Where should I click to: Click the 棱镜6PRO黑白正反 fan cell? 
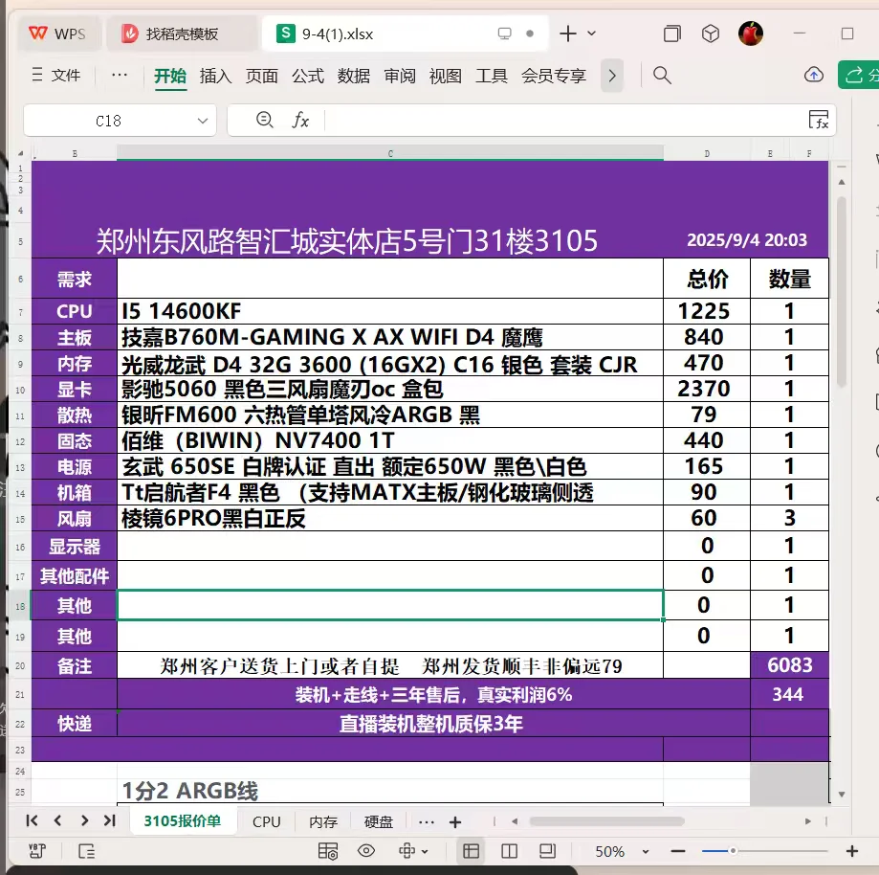[389, 518]
